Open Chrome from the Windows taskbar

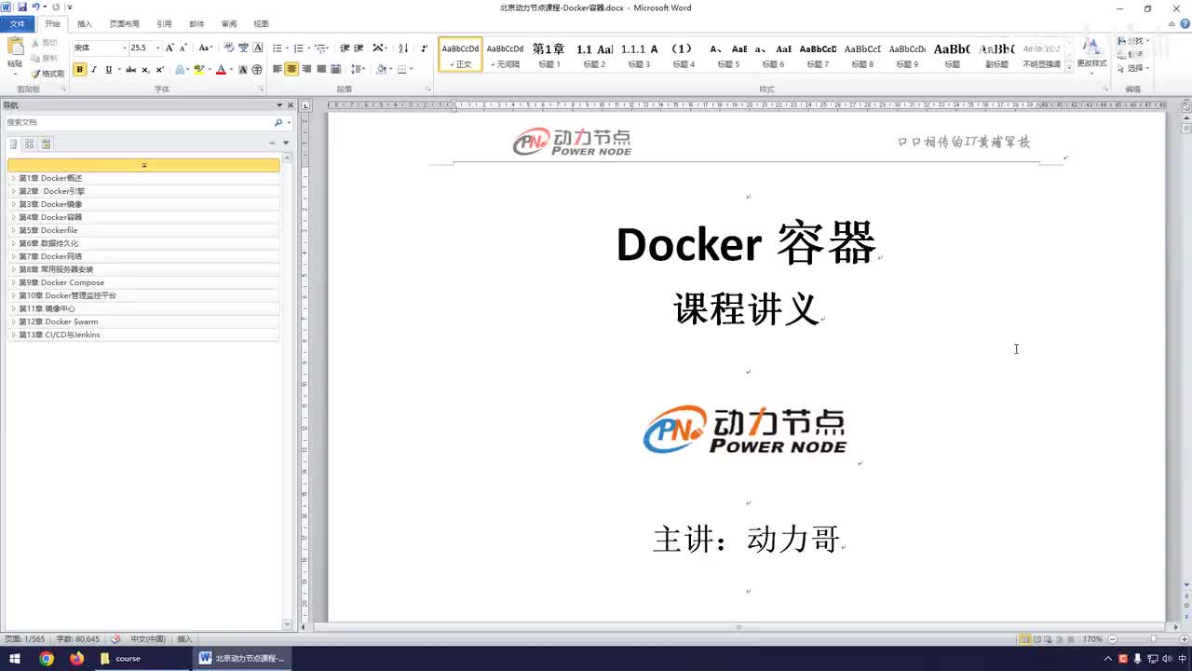click(x=47, y=658)
